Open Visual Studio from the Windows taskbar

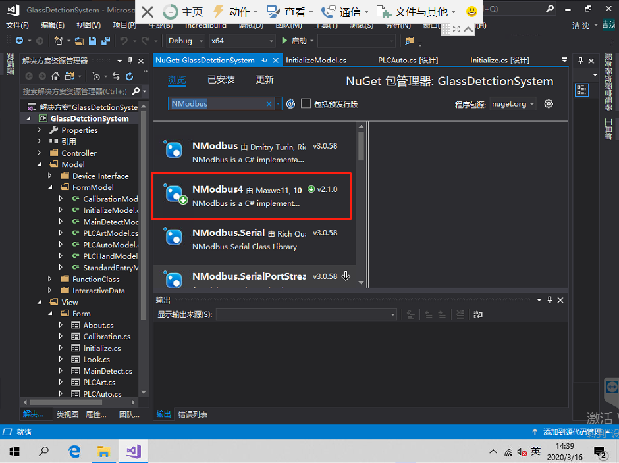[134, 451]
